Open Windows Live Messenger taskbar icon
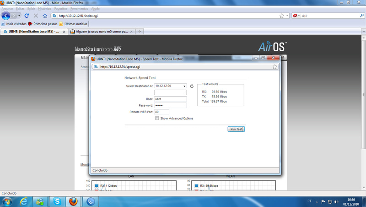This screenshot has height=207, width=366. click(40, 202)
